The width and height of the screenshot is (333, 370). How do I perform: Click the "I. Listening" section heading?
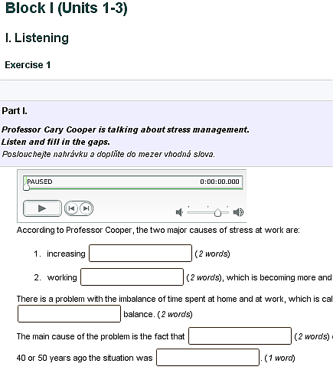click(37, 38)
